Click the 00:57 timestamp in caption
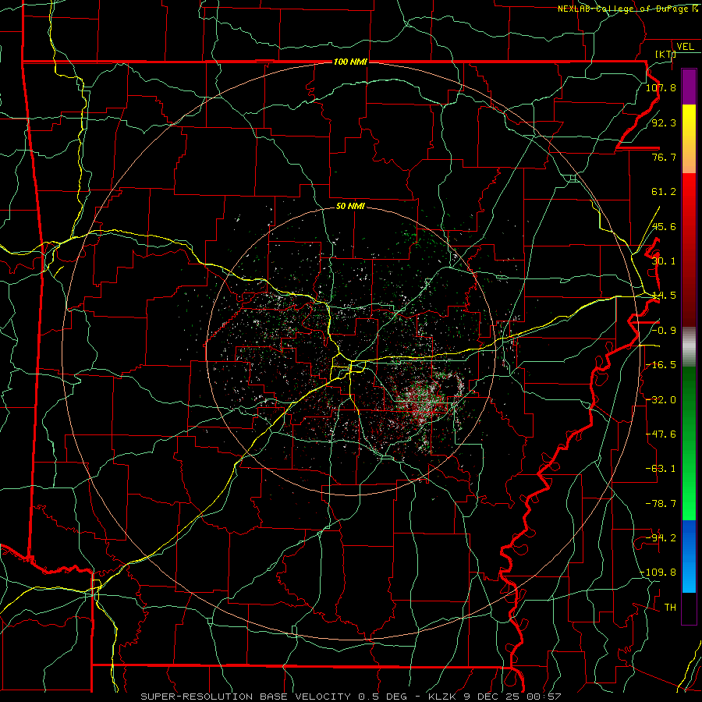 click(544, 697)
